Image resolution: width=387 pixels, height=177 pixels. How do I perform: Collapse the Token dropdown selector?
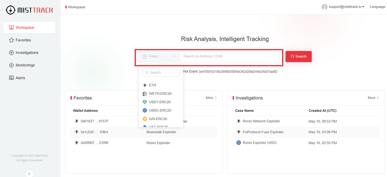[159, 56]
